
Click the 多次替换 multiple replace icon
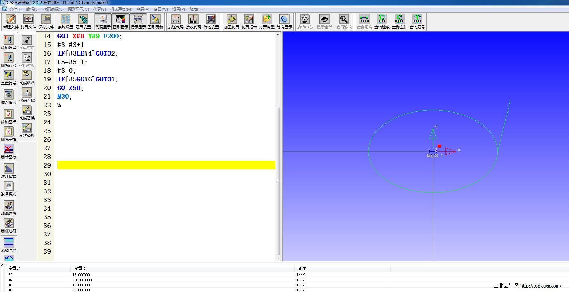tap(27, 130)
